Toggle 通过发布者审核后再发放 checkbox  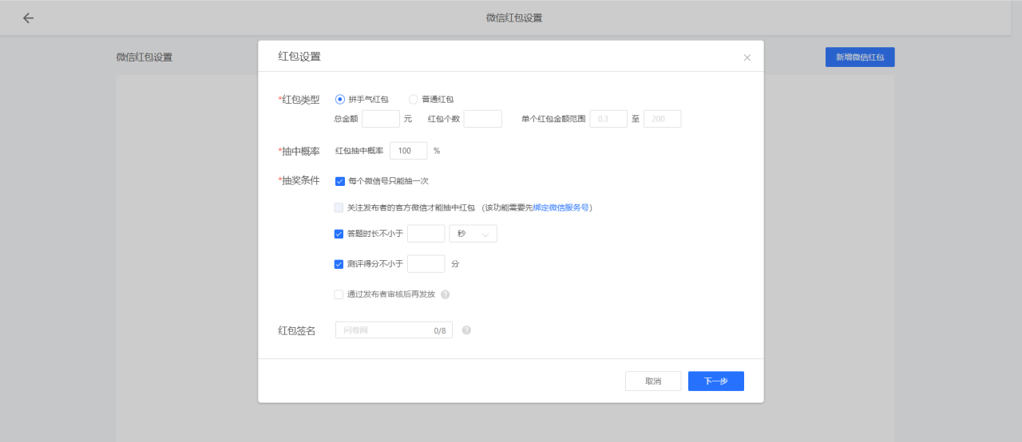click(339, 294)
